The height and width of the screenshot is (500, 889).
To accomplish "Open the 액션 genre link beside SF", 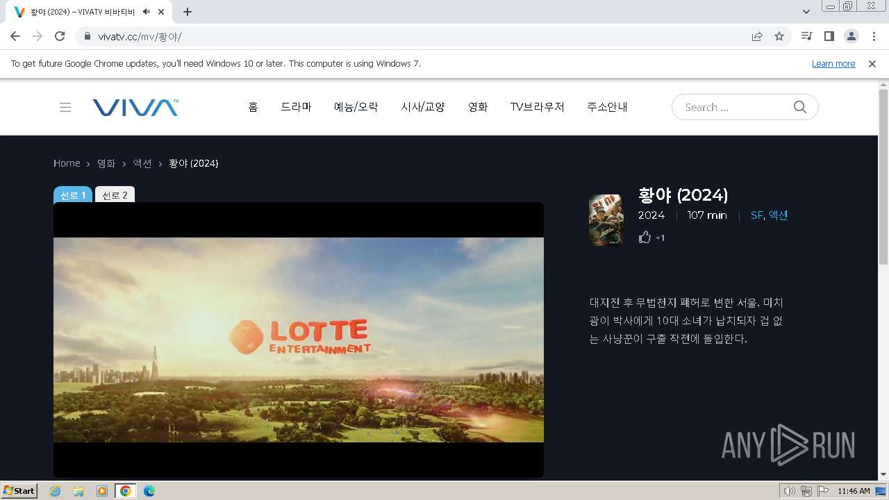I will click(x=778, y=215).
